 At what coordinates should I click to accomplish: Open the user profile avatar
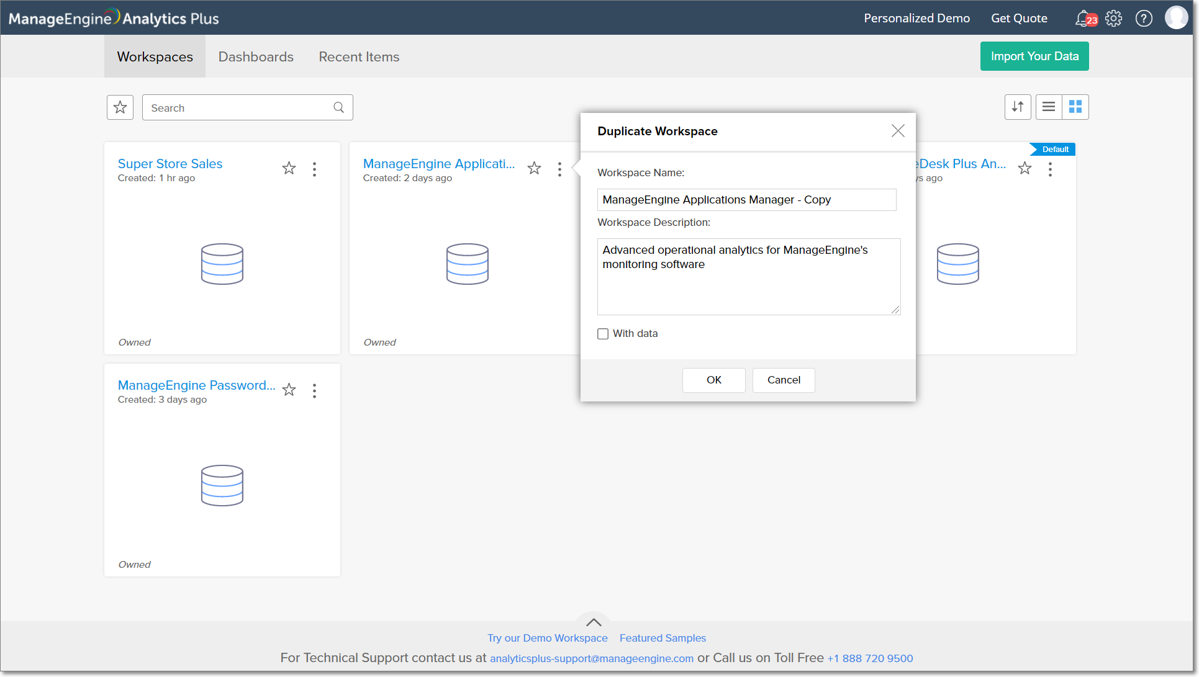click(1176, 18)
